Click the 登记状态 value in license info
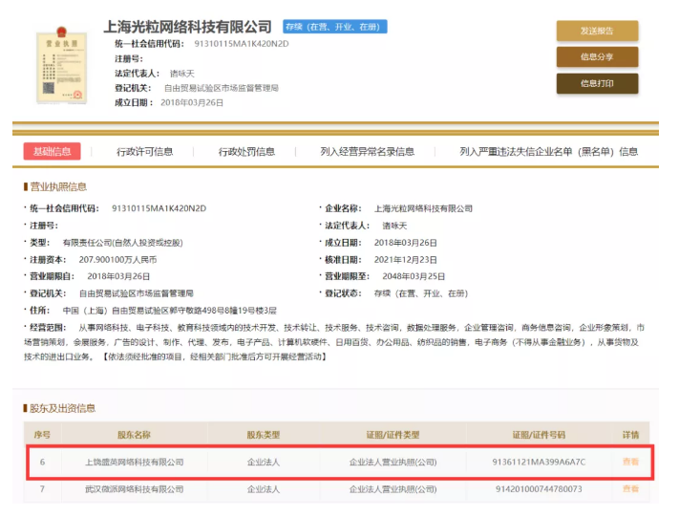 tap(421, 293)
